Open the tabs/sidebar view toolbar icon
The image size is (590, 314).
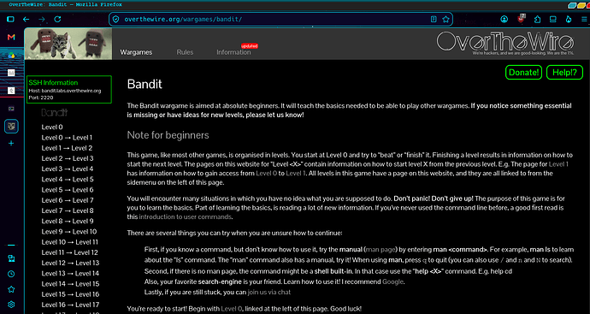click(552, 19)
